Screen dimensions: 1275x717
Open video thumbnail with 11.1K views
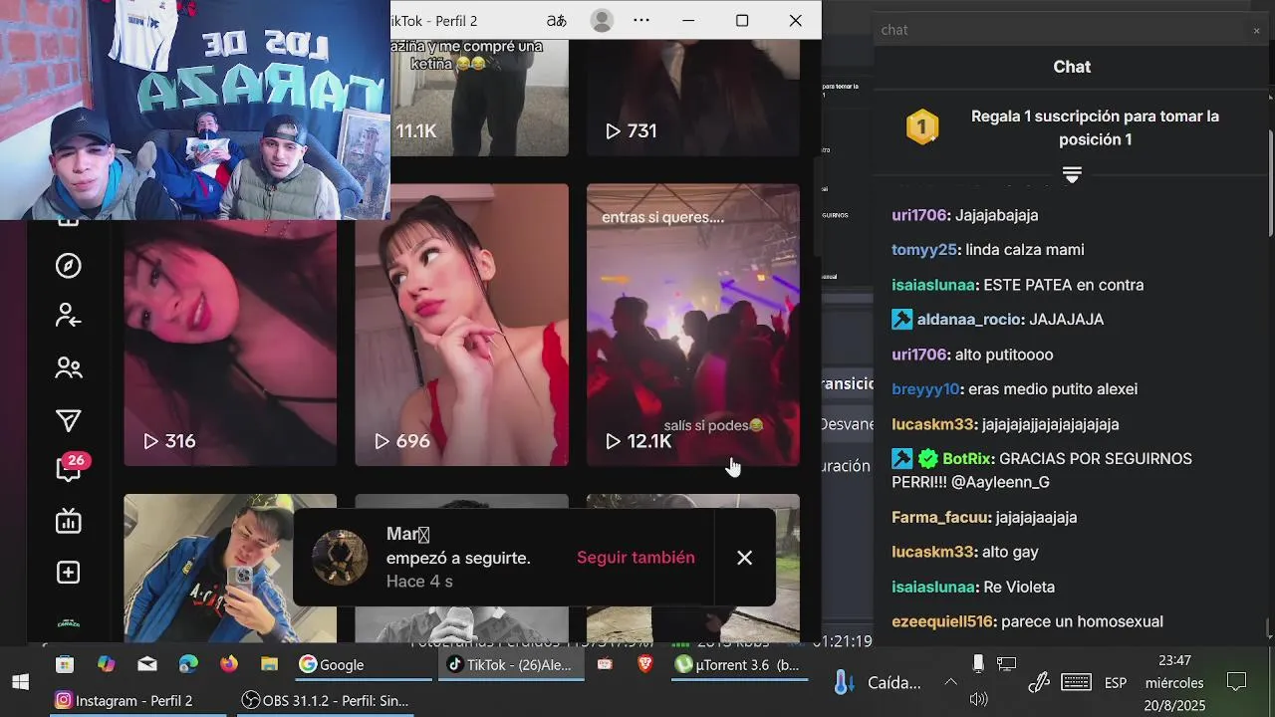click(479, 98)
